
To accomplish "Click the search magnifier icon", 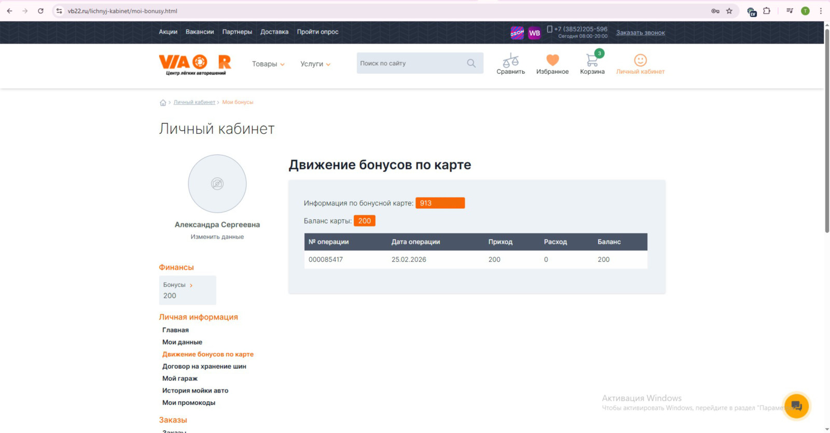I will pos(471,63).
